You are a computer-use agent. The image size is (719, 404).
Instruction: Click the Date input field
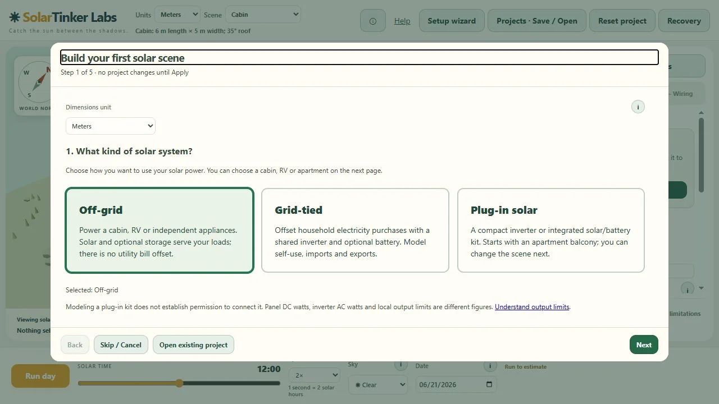point(456,384)
